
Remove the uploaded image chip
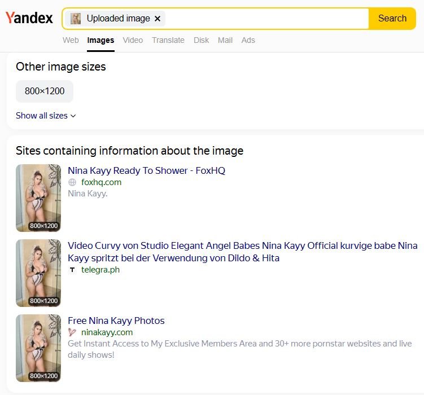point(158,19)
